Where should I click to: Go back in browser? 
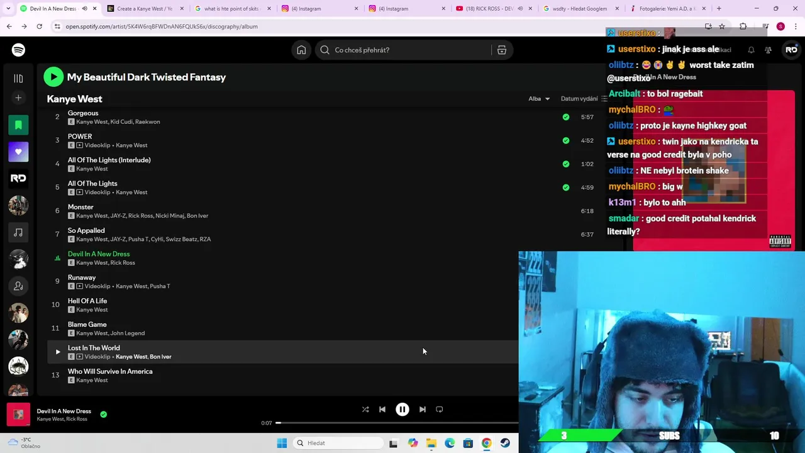[9, 26]
